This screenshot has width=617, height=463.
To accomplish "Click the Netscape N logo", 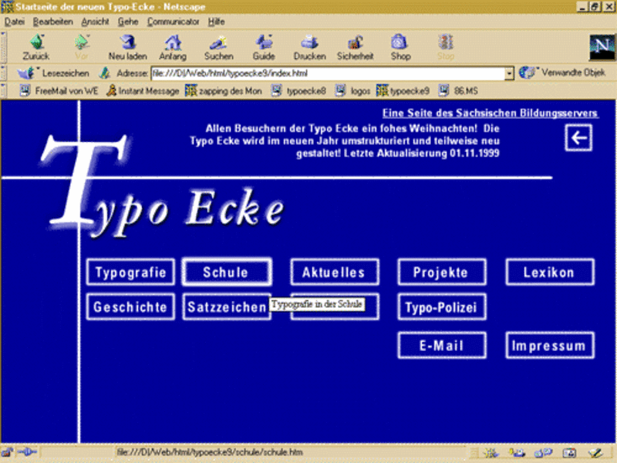I will tap(599, 46).
